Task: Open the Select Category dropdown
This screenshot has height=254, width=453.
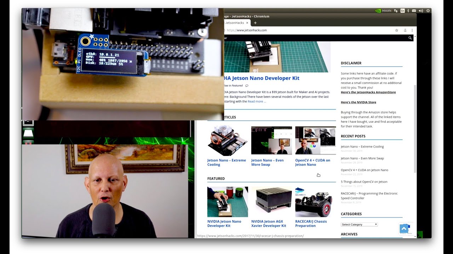Action: [x=359, y=224]
